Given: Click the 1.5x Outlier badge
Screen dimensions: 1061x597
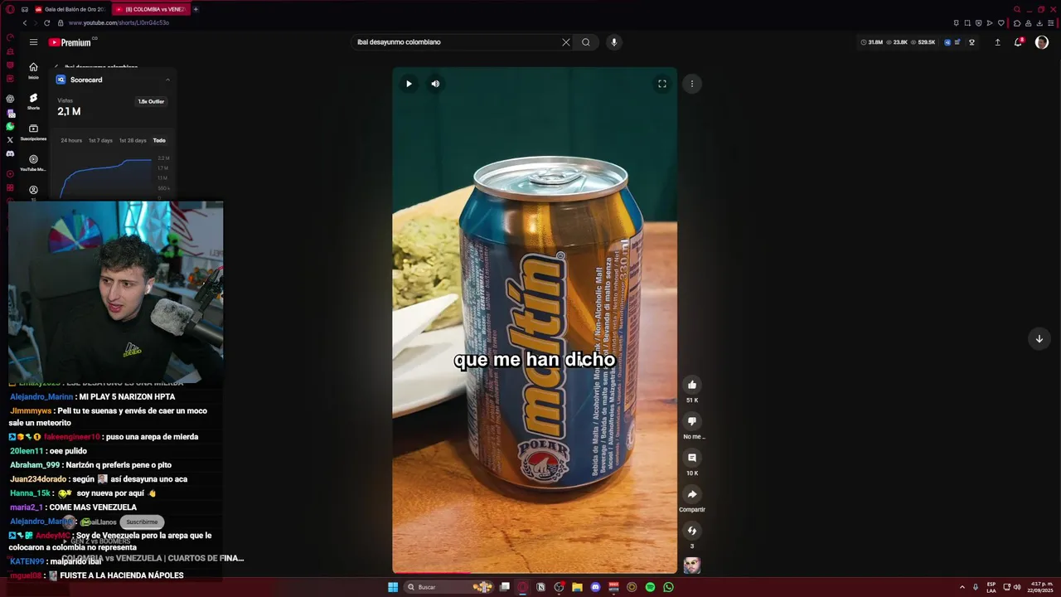Looking at the screenshot, I should point(151,101).
